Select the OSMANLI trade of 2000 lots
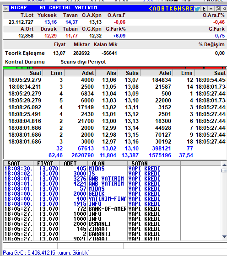This screenshot has width=227, height=256. 82,224
